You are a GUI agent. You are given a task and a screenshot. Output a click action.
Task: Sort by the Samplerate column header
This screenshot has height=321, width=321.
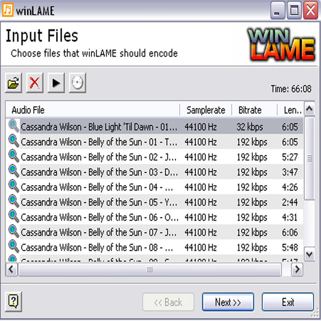(x=206, y=110)
